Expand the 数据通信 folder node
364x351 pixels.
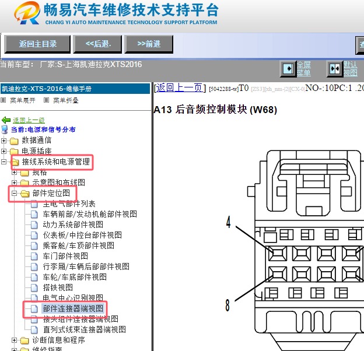[x=3, y=141]
